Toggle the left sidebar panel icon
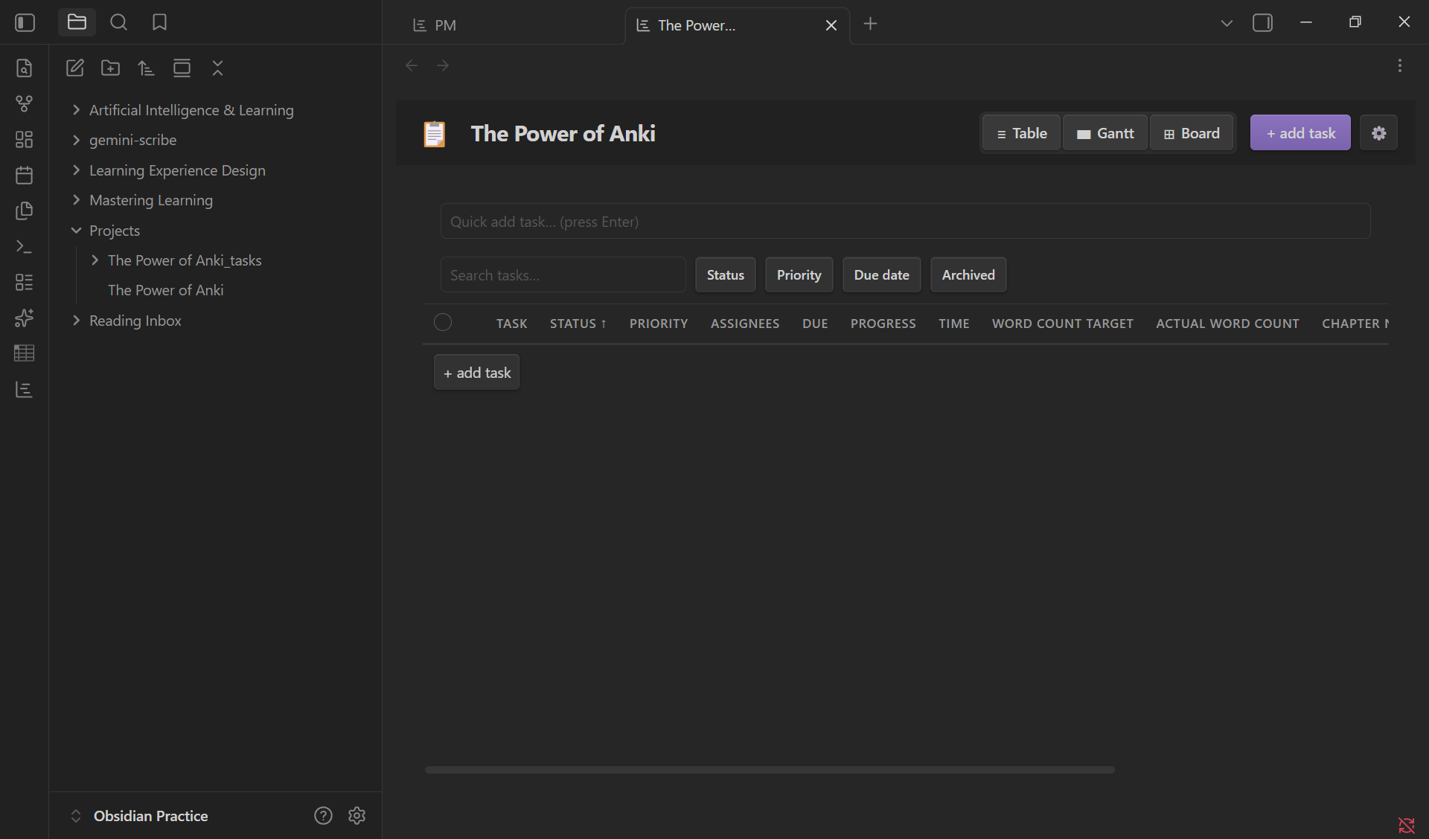 (25, 23)
